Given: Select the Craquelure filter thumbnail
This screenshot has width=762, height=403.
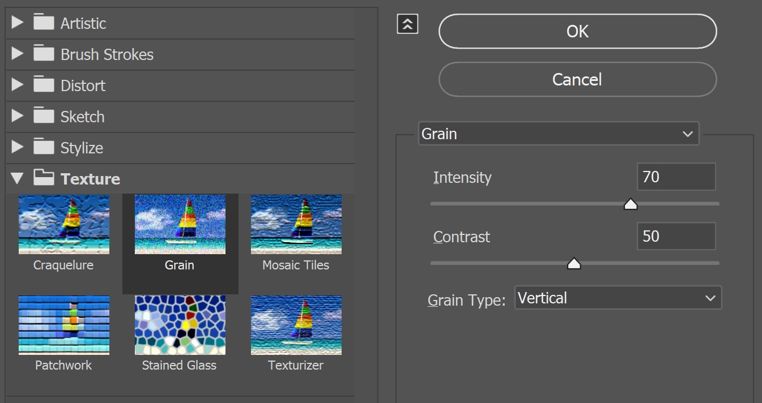Looking at the screenshot, I should click(x=63, y=224).
